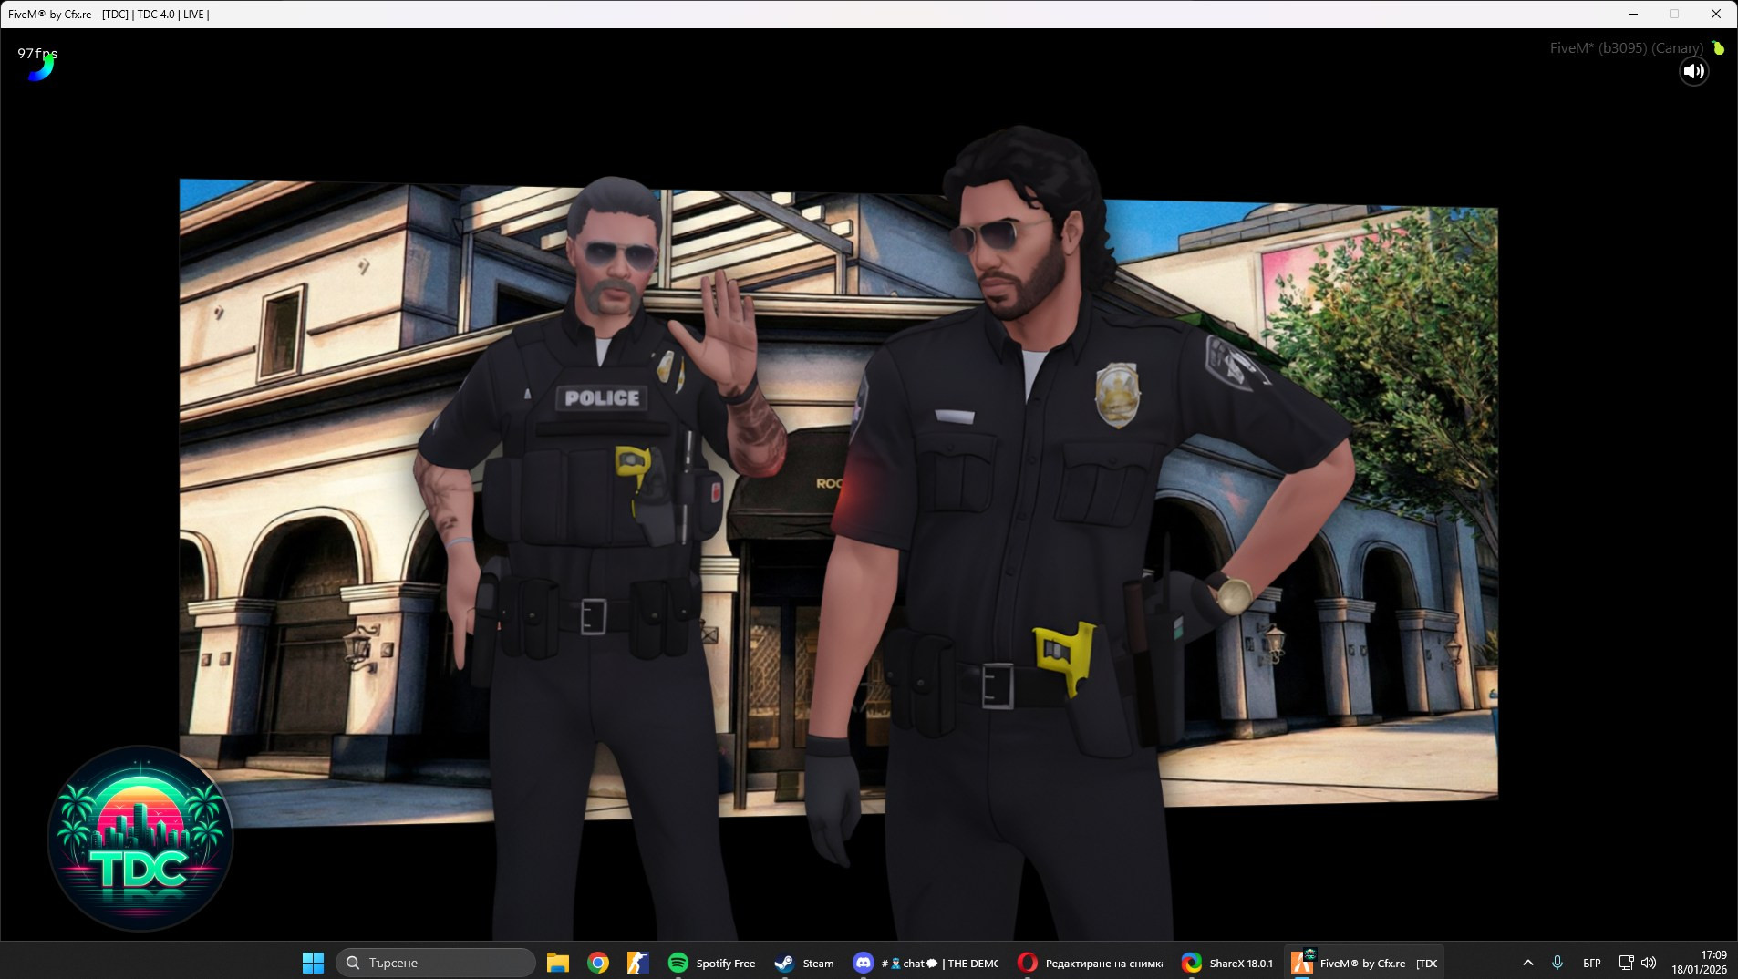Open the Discord chat window
Image resolution: width=1738 pixels, height=979 pixels.
click(926, 963)
